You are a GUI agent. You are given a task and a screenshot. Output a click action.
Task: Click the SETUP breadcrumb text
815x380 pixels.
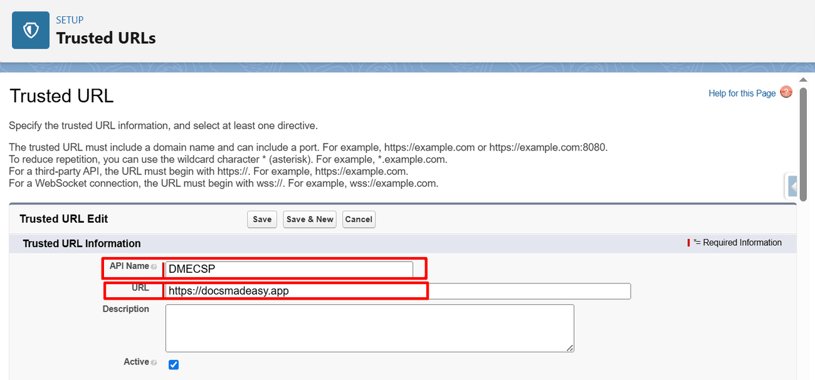(x=70, y=20)
